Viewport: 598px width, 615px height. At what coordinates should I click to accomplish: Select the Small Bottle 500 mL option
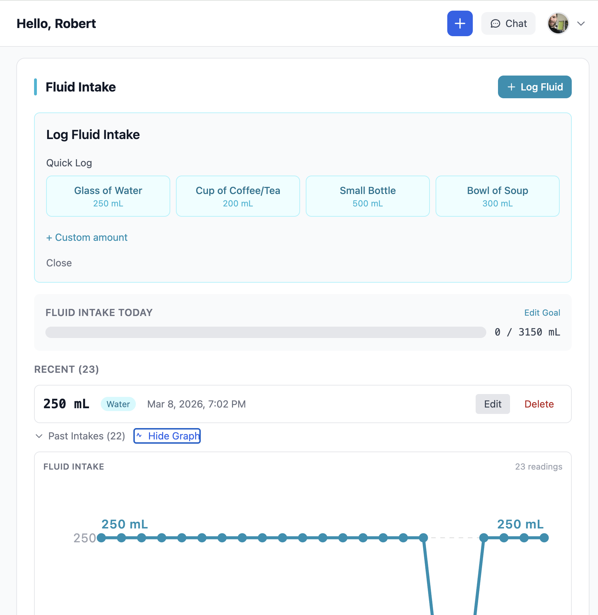368,196
